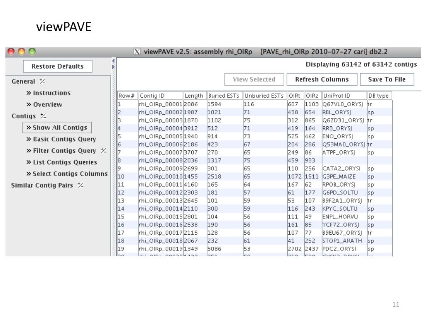Click UniProt ID RR3_ORYSJ

tap(337, 128)
